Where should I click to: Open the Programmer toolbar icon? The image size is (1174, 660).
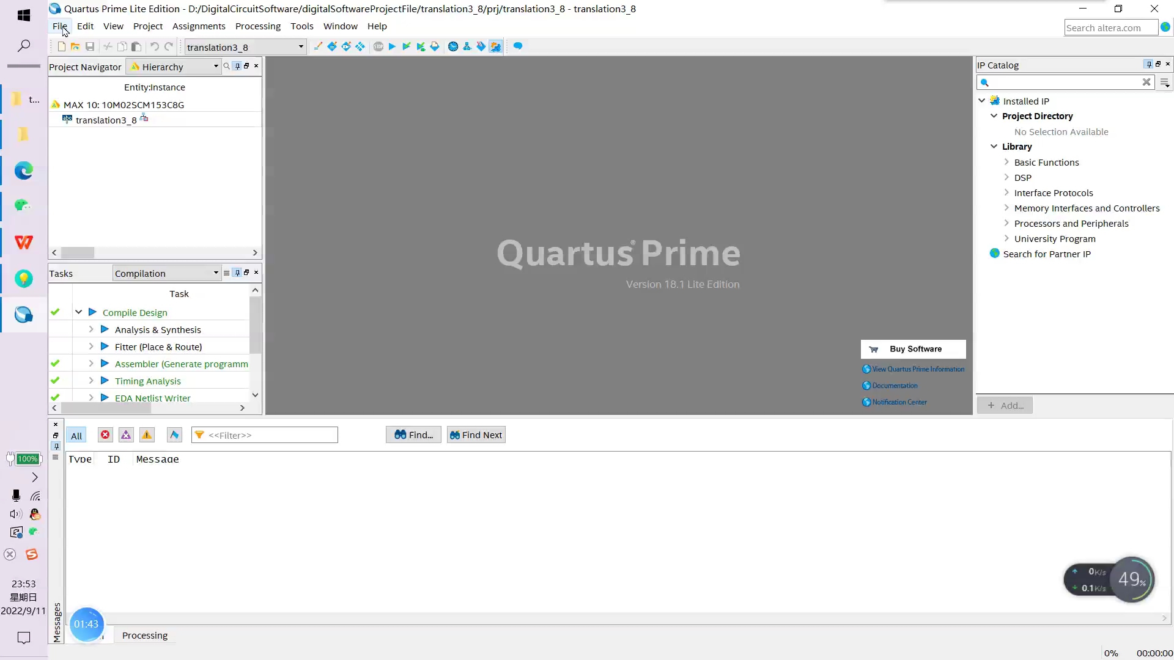click(x=481, y=46)
